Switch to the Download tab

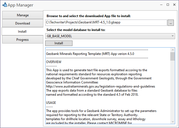coord(23,23)
